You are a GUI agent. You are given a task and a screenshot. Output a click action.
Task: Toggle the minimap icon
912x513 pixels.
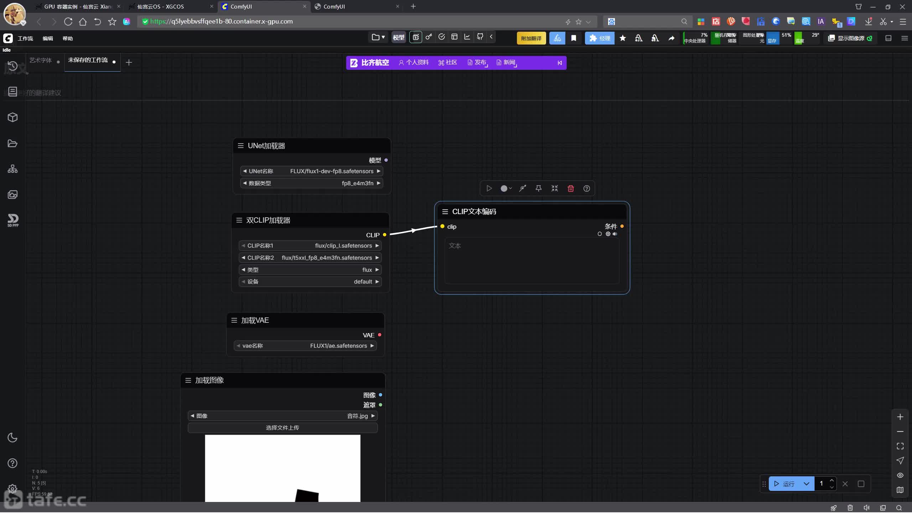click(900, 490)
